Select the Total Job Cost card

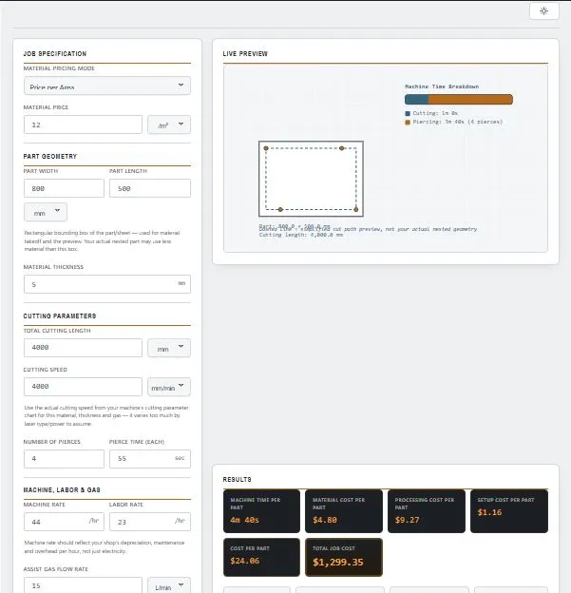344,557
